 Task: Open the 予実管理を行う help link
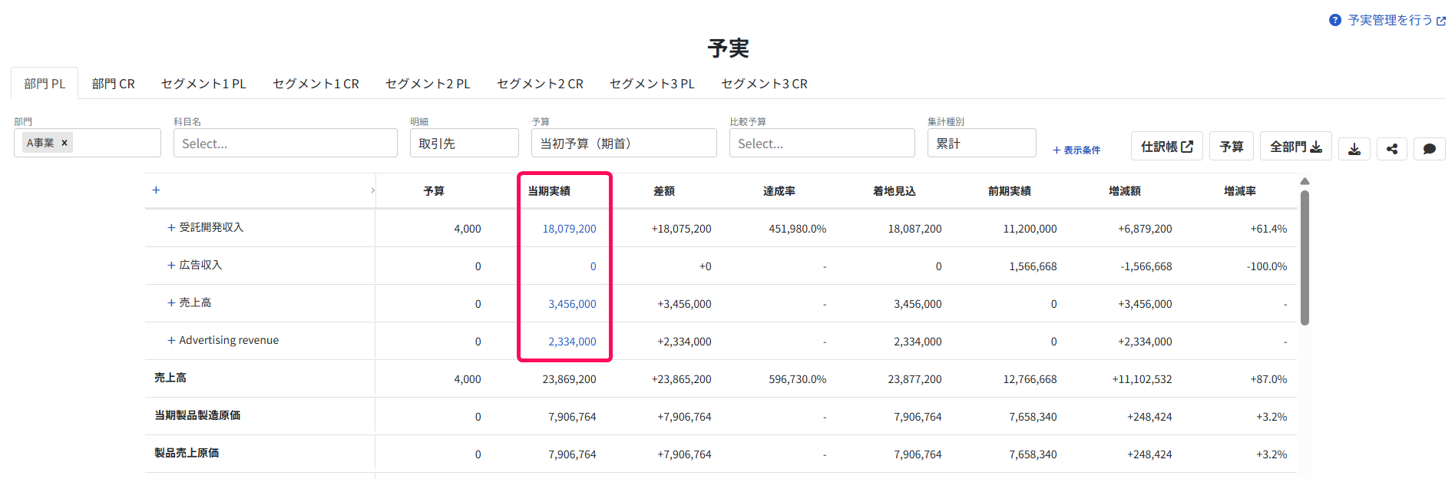coord(1395,20)
